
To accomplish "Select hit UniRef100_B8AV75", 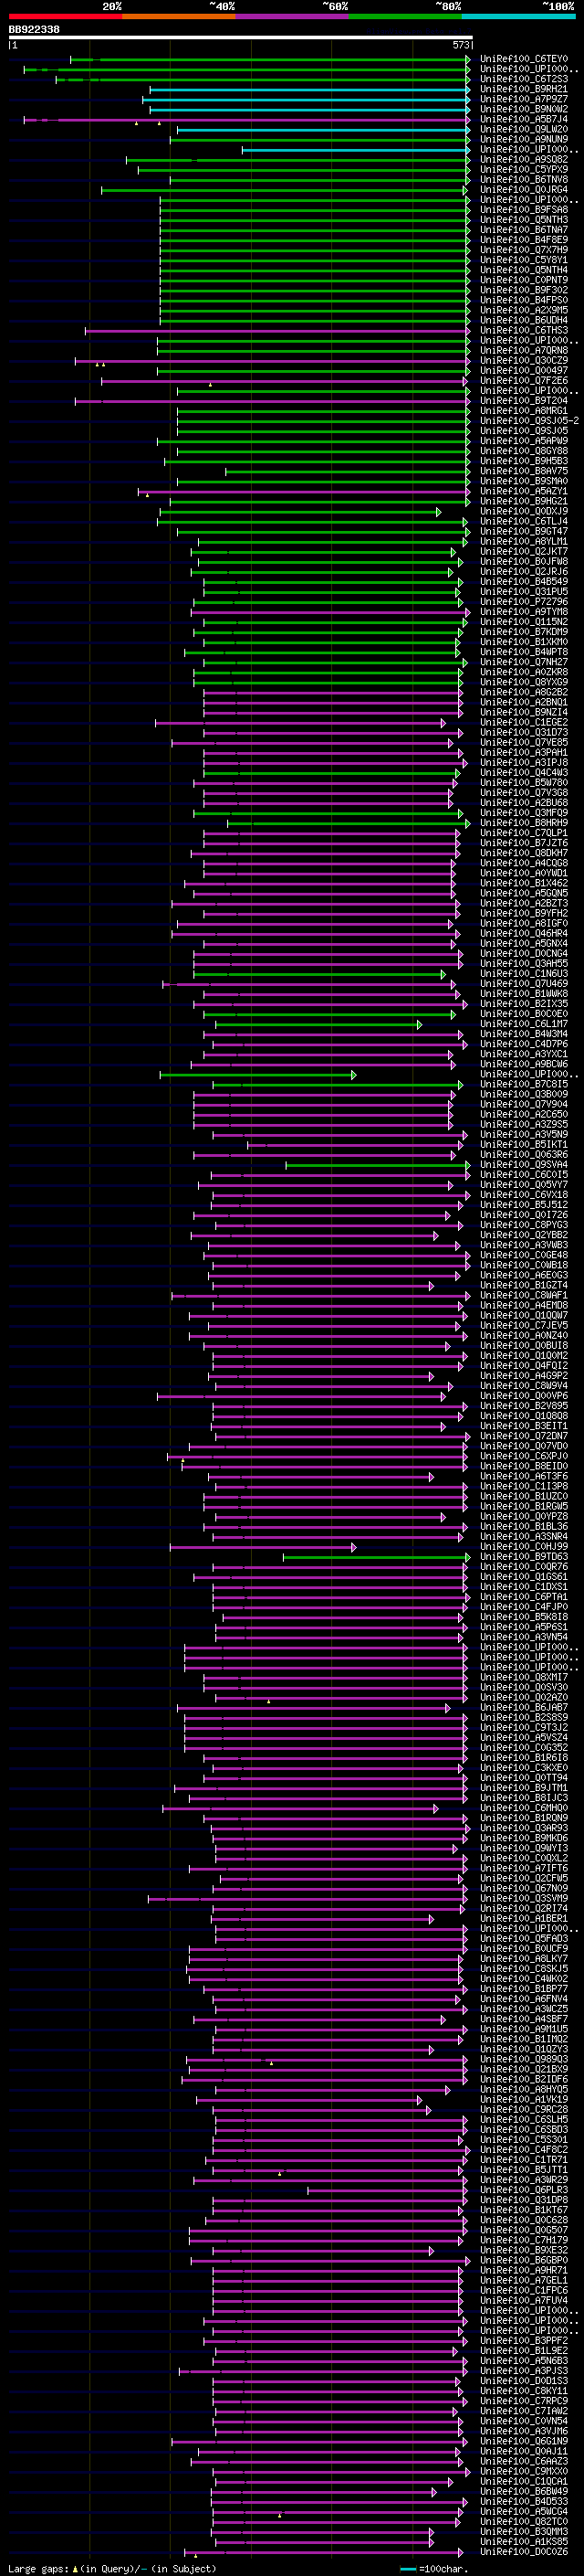I will (x=524, y=471).
